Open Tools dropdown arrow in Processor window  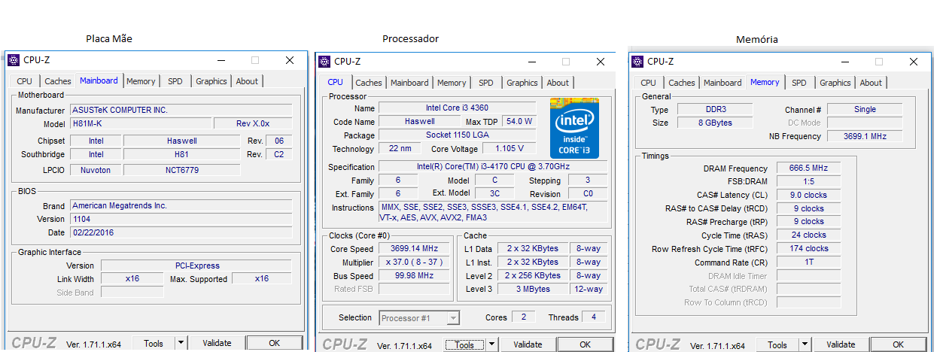pos(491,344)
